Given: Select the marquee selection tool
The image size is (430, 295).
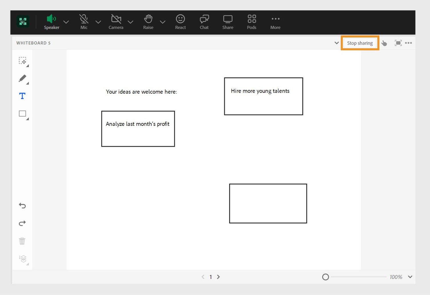Looking at the screenshot, I should [23, 61].
